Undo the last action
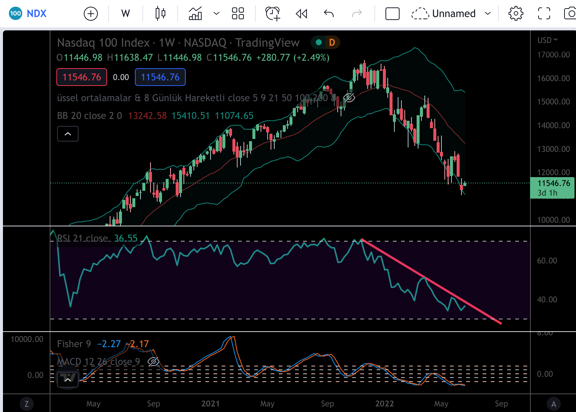 click(x=329, y=14)
